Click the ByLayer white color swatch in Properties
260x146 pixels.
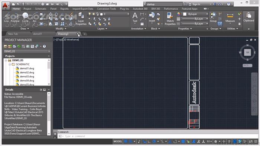coord(185,14)
